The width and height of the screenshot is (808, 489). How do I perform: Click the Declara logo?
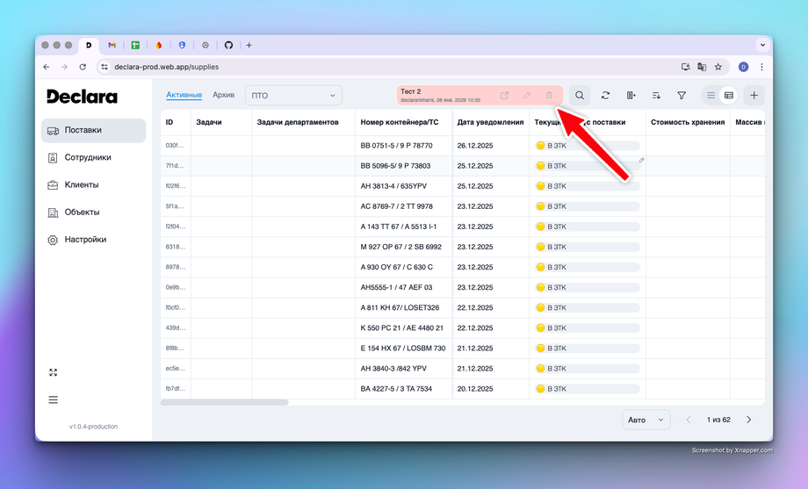coord(82,97)
